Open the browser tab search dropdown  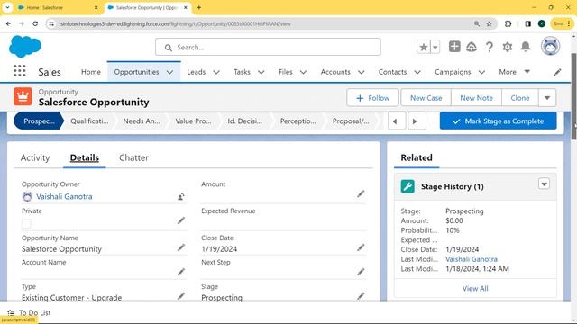[x=7, y=7]
